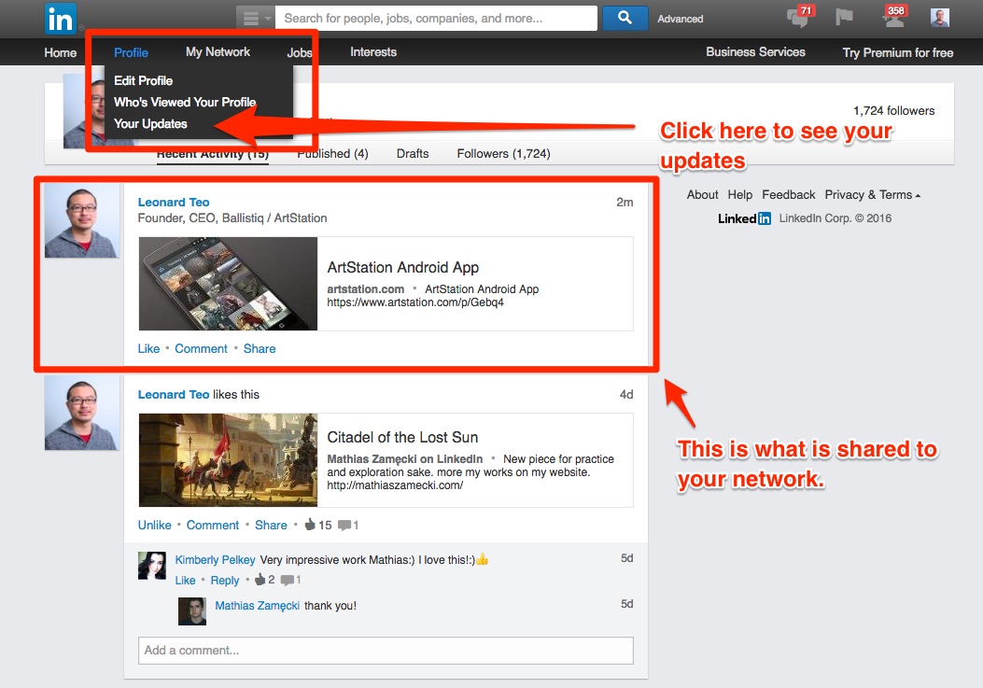The height and width of the screenshot is (688, 983).
Task: Open Mathias Zamęcki on LinkedIn link
Action: point(404,459)
